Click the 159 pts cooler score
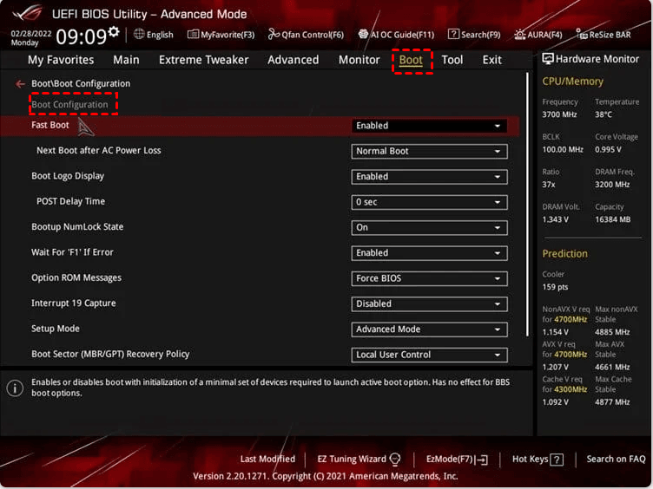This screenshot has width=653, height=489. click(x=555, y=287)
